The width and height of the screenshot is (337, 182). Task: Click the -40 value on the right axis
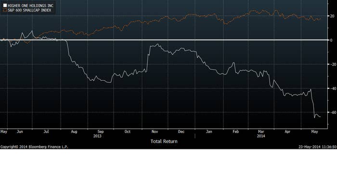click(x=333, y=88)
